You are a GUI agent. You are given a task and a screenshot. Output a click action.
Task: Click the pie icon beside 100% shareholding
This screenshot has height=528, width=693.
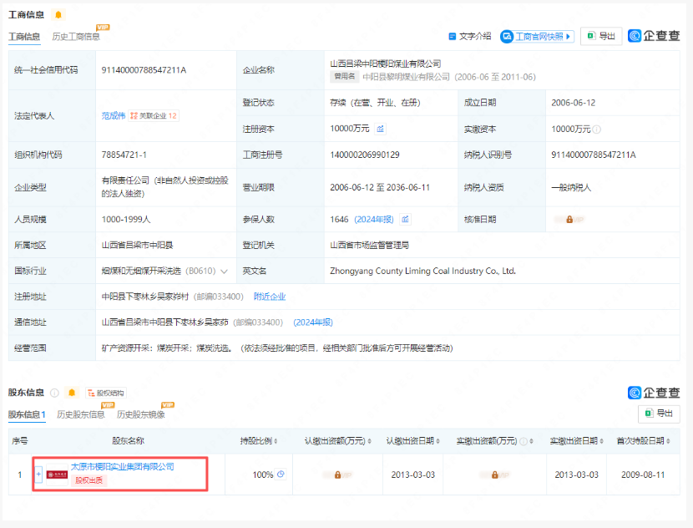point(281,475)
